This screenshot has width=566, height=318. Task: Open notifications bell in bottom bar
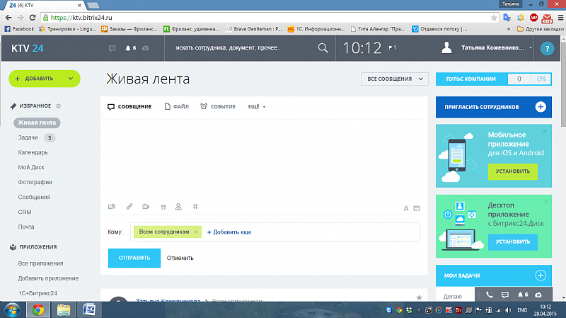click(523, 295)
